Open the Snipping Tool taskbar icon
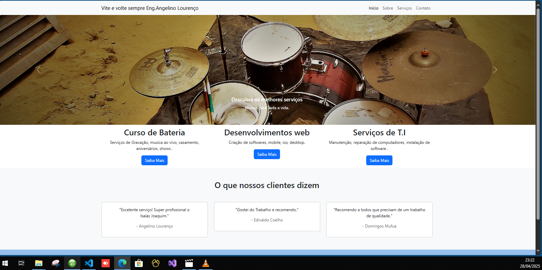542x270 pixels. pyautogui.click(x=56, y=263)
